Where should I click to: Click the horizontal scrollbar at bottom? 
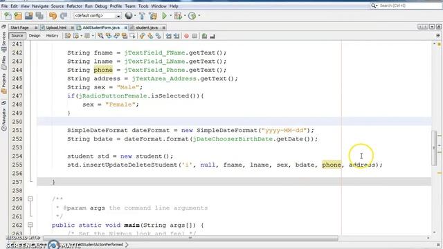[190, 238]
